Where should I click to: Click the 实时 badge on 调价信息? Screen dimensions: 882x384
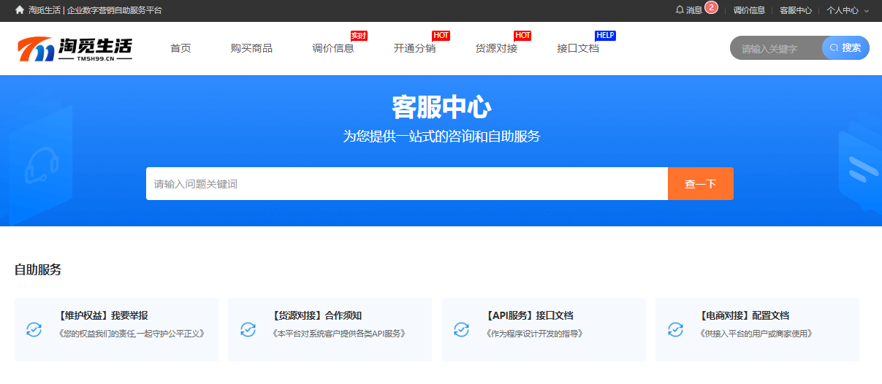359,36
